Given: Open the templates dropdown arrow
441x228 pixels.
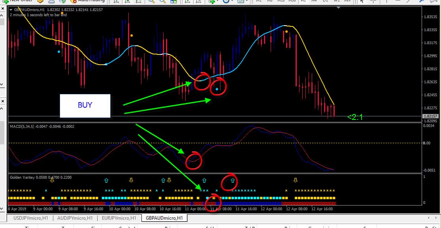Looking at the screenshot, I should coord(247,1).
